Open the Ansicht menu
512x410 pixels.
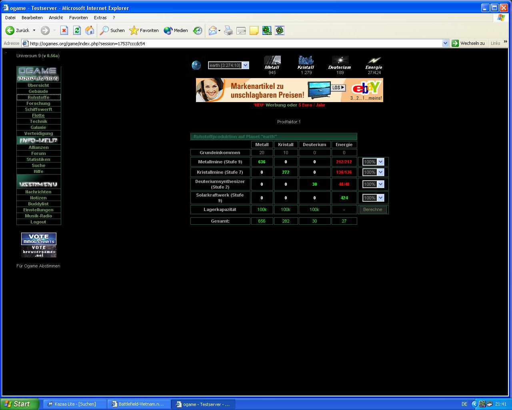(x=56, y=18)
